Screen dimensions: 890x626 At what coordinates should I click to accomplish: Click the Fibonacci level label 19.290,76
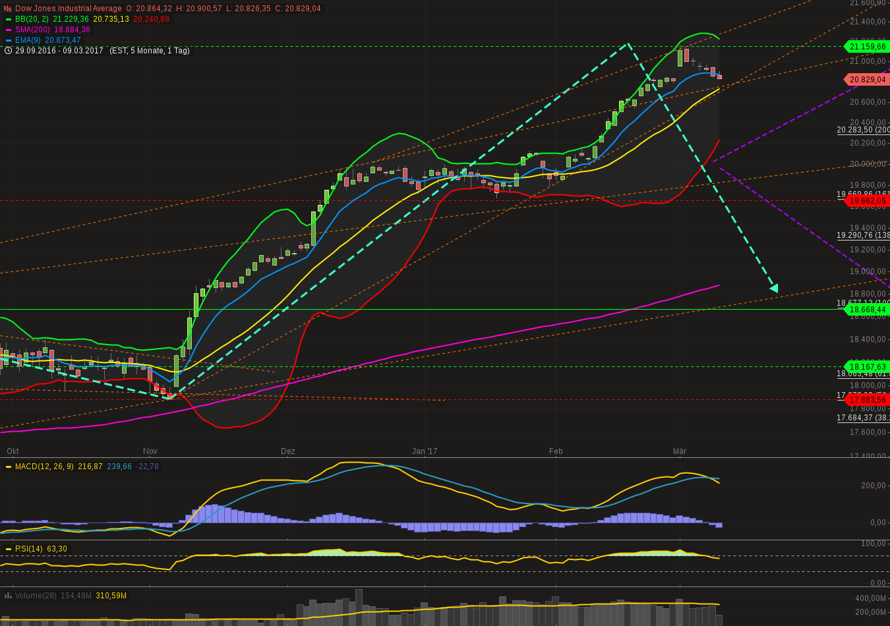864,235
